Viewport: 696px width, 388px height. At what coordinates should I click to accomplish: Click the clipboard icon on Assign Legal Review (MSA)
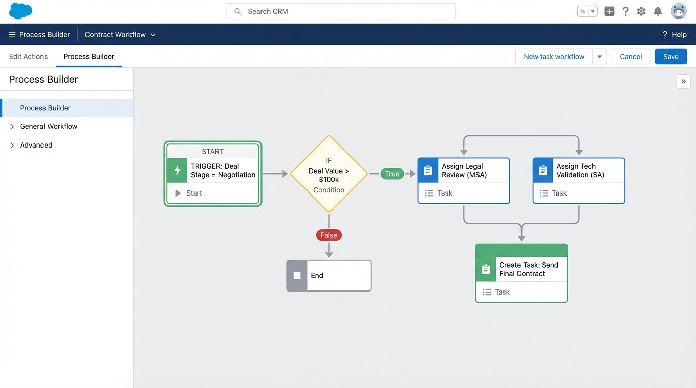(428, 170)
